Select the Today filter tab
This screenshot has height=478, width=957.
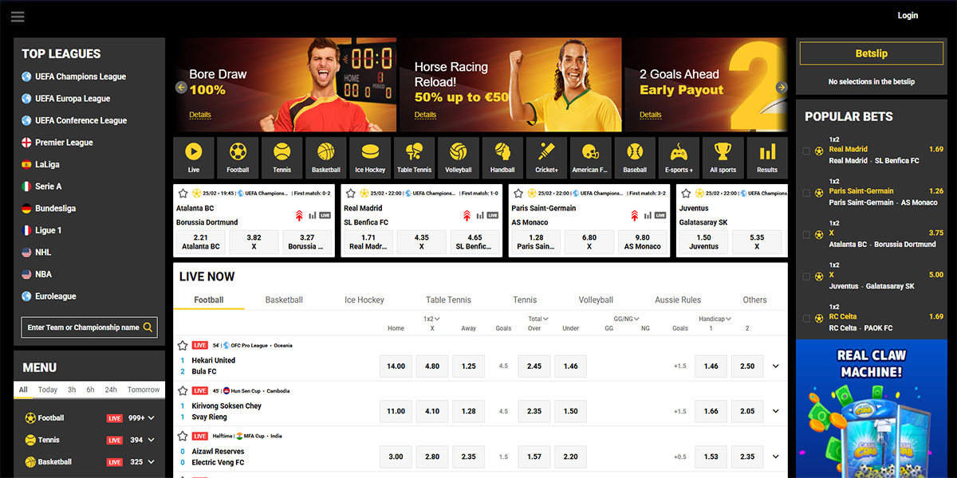[x=48, y=390]
